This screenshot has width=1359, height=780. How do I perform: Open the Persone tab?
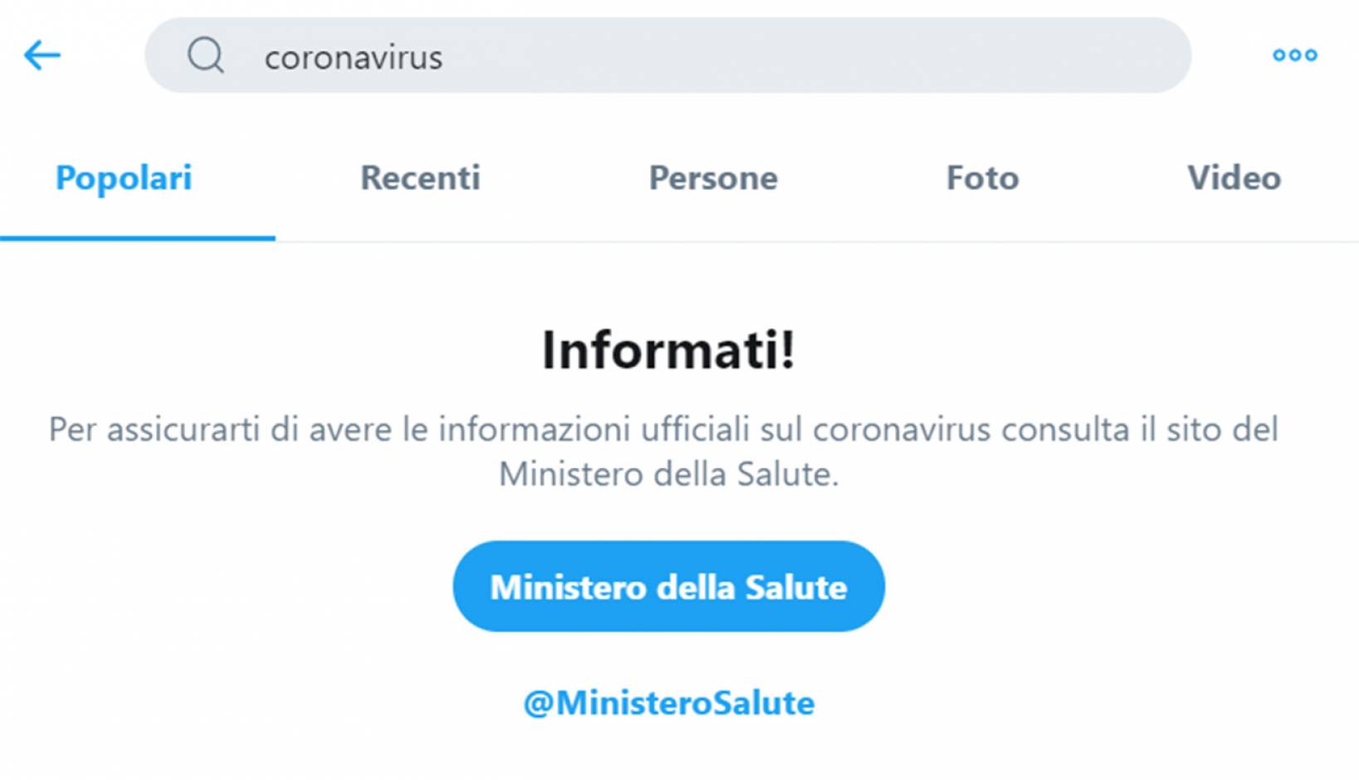pyautogui.click(x=713, y=178)
